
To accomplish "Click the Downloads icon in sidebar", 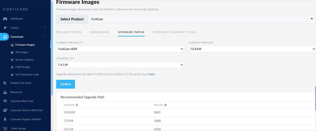I will pos(5,37).
